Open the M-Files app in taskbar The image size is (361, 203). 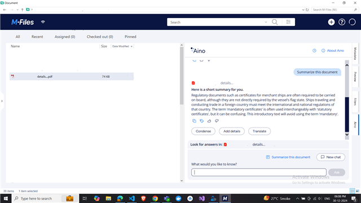pyautogui.click(x=225, y=198)
